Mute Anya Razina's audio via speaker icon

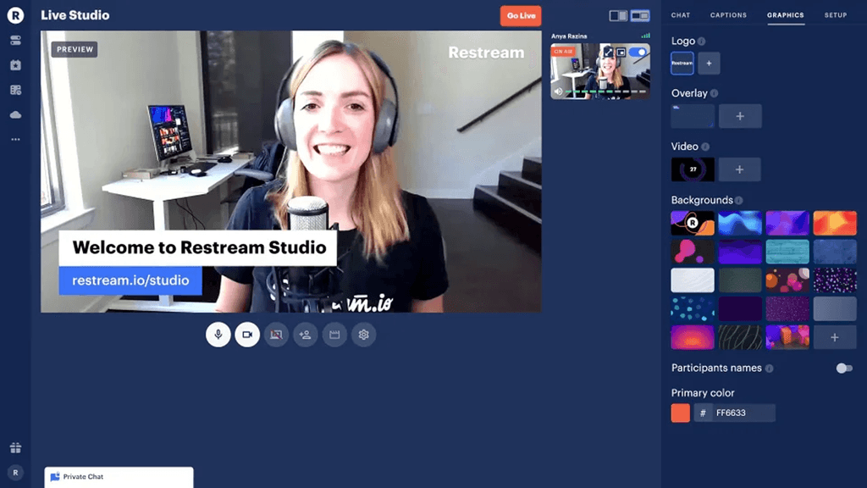559,91
